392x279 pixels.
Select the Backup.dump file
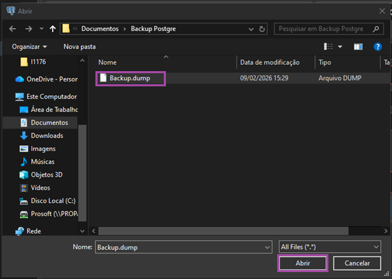point(131,79)
